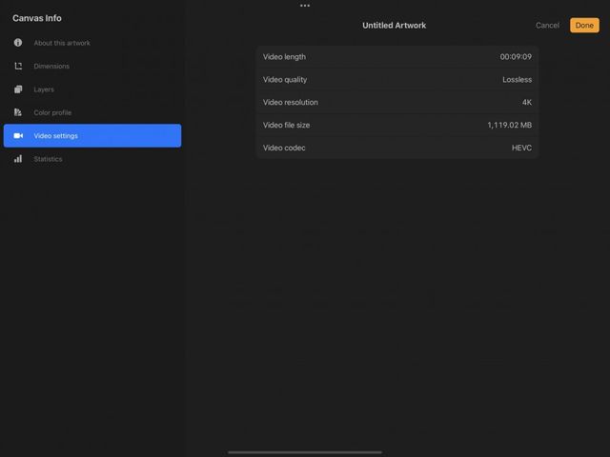This screenshot has width=610, height=457.
Task: Select Color profile in sidebar
Action: point(92,112)
